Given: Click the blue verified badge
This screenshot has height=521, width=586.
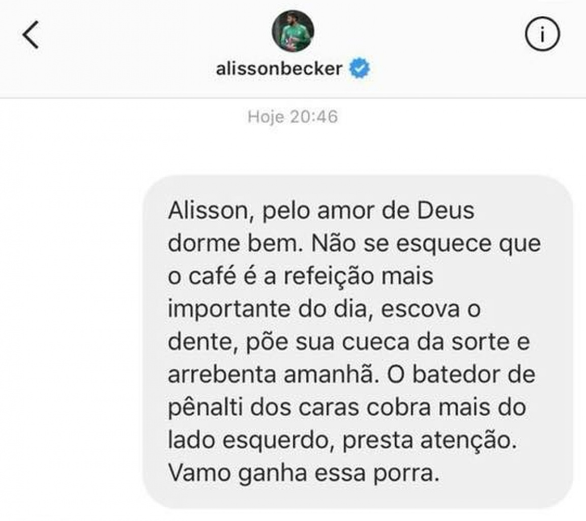Looking at the screenshot, I should coord(359,68).
